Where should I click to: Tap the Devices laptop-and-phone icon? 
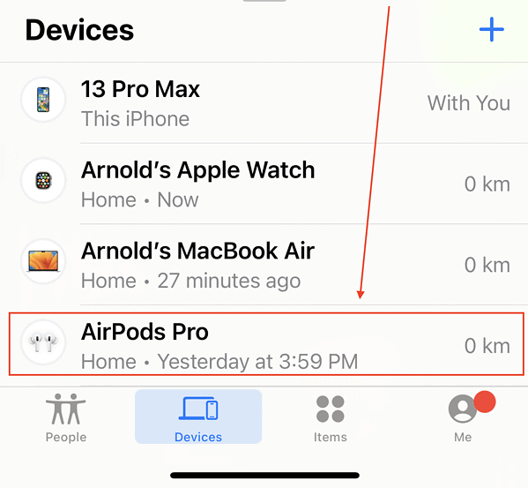(x=198, y=408)
